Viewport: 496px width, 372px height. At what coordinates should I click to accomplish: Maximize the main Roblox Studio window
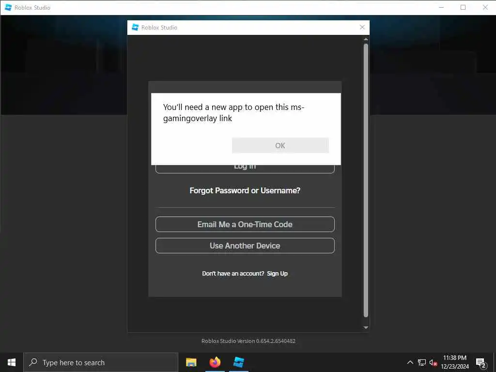tap(463, 7)
